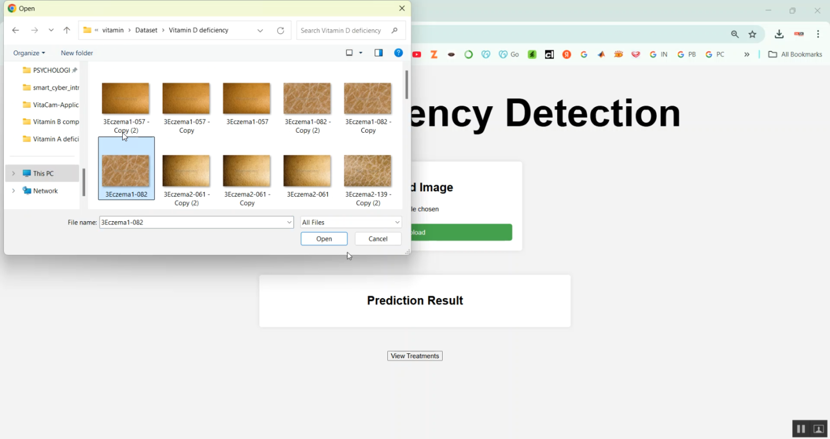Click the YouTube bookmark icon
The width and height of the screenshot is (830, 439).
(x=417, y=55)
